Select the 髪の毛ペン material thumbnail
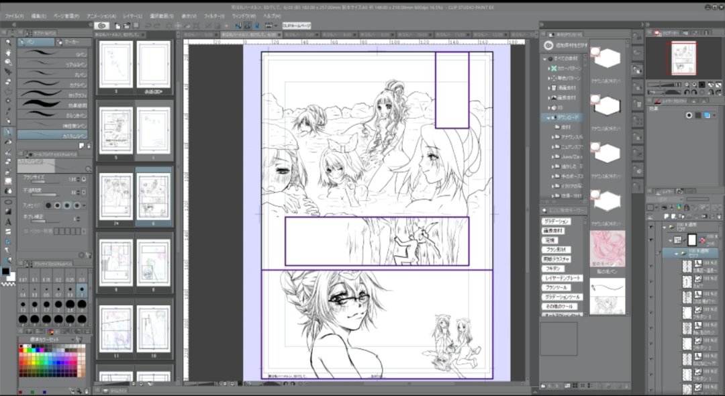 pyautogui.click(x=608, y=250)
